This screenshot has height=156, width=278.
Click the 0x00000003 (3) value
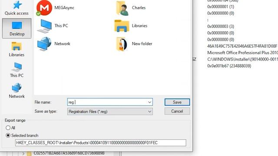click(x=221, y=26)
